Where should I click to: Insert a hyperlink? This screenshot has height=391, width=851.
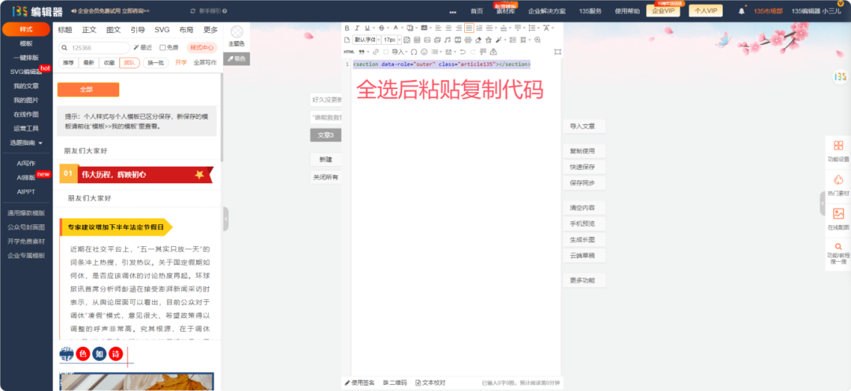click(376, 51)
